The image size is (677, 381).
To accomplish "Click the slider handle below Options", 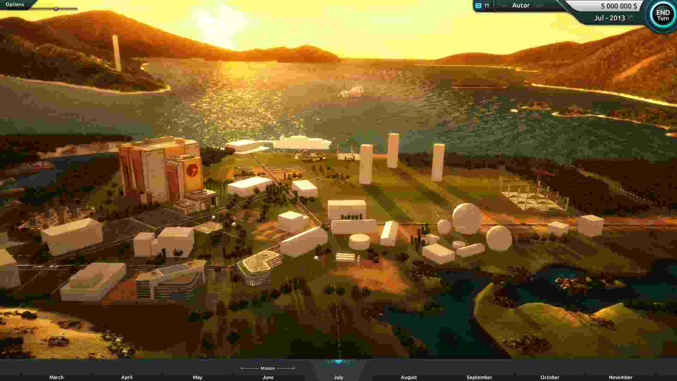I will pos(56,9).
